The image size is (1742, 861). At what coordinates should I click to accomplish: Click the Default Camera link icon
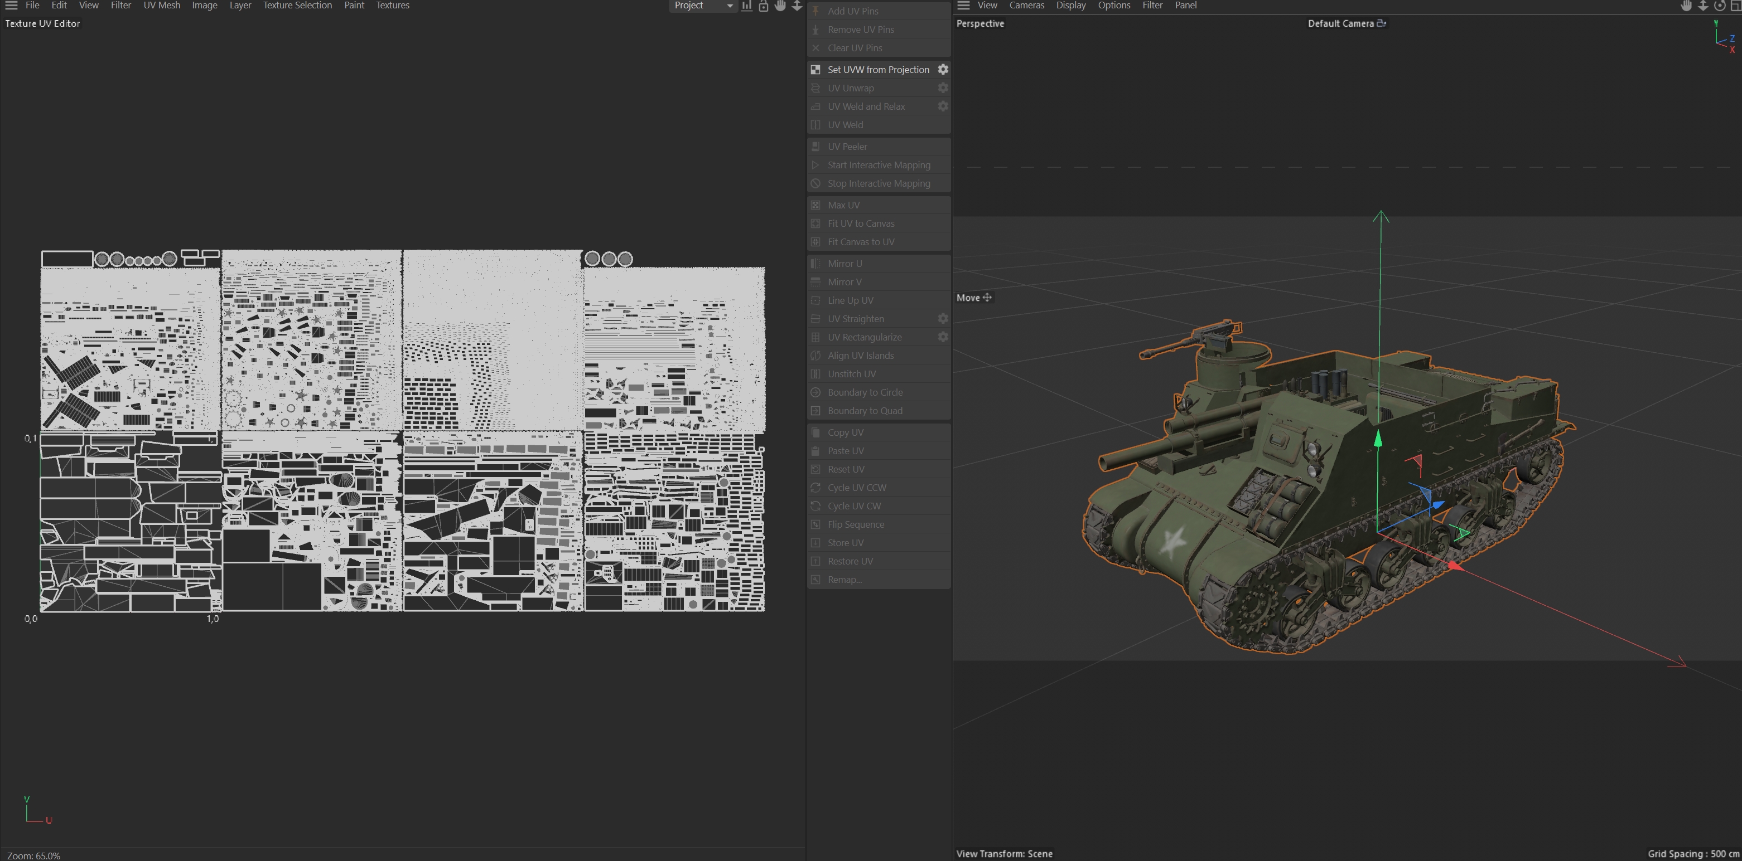[1382, 23]
